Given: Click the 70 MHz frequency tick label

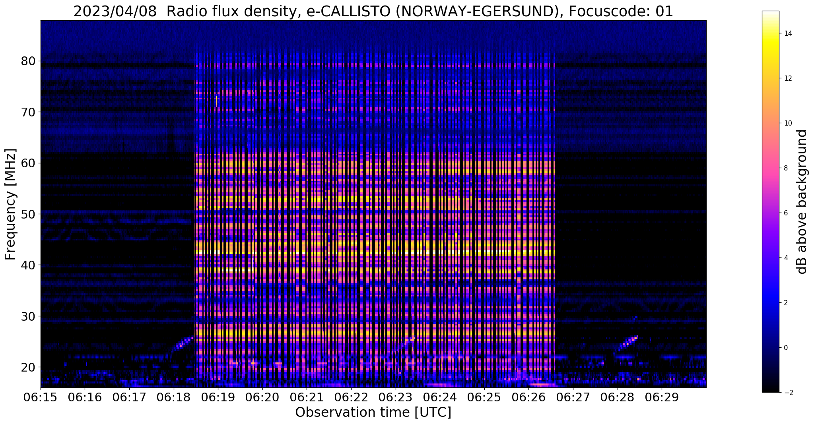Looking at the screenshot, I should click(x=29, y=112).
